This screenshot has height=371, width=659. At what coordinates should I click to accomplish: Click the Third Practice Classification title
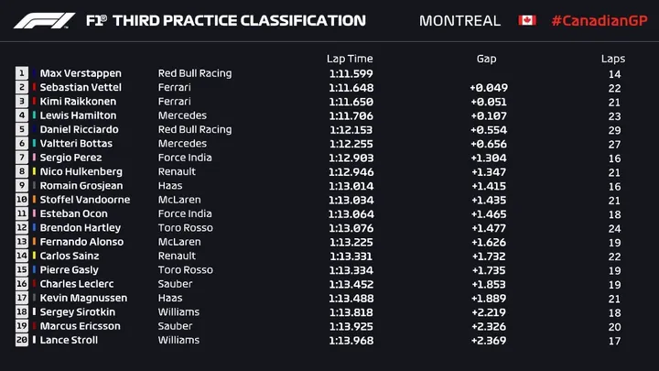(x=239, y=20)
